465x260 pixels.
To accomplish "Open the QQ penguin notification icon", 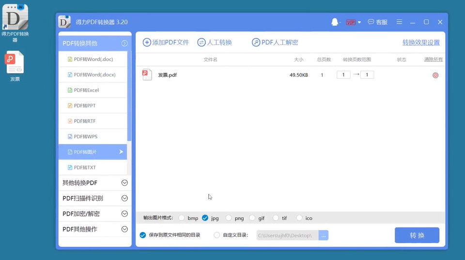I will click(x=335, y=22).
